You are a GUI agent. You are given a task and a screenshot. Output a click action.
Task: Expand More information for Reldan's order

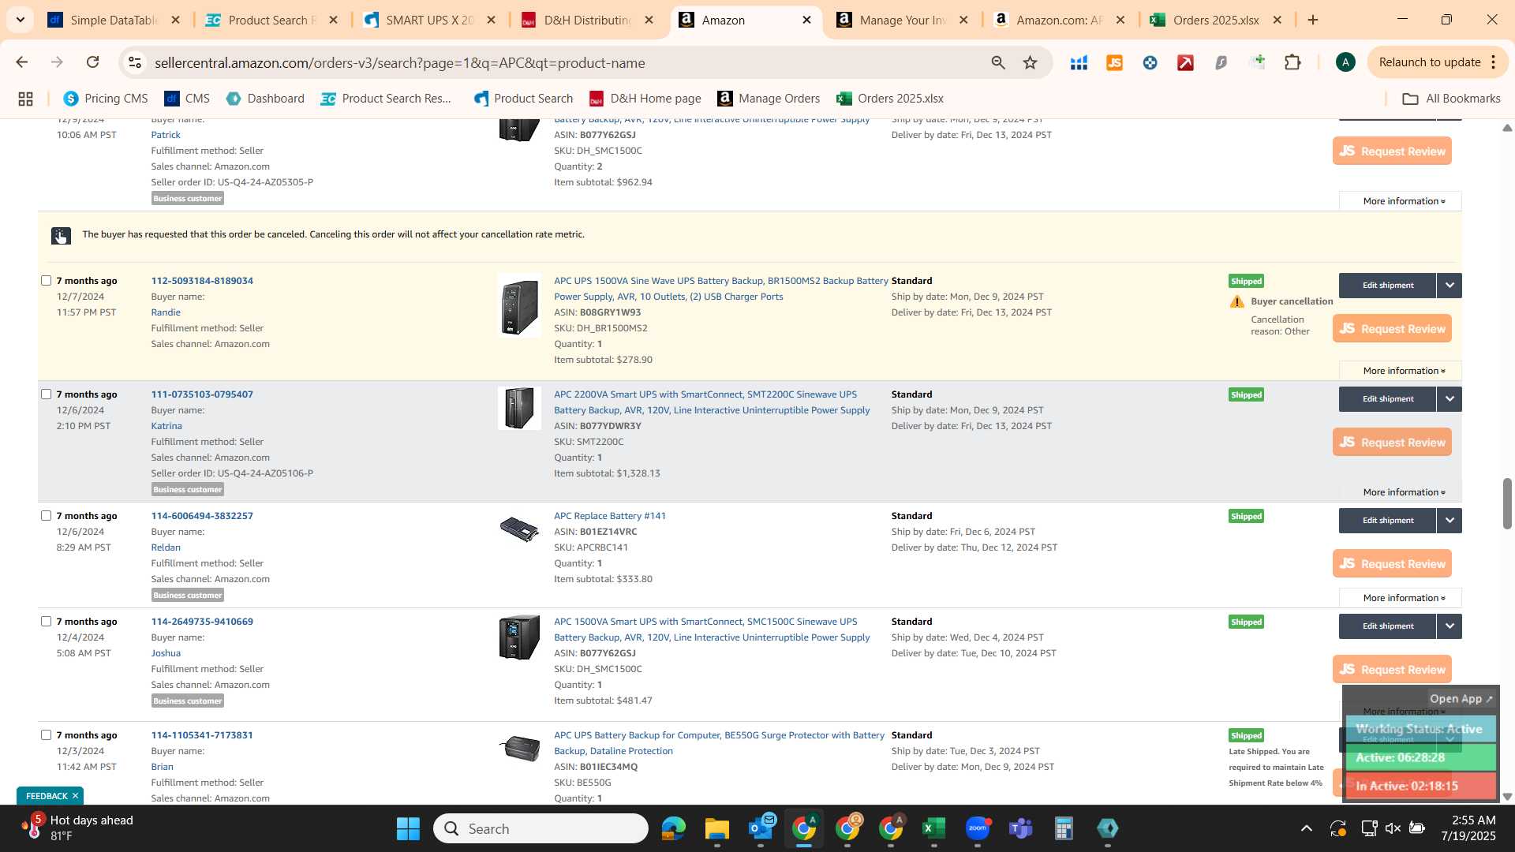(x=1401, y=598)
